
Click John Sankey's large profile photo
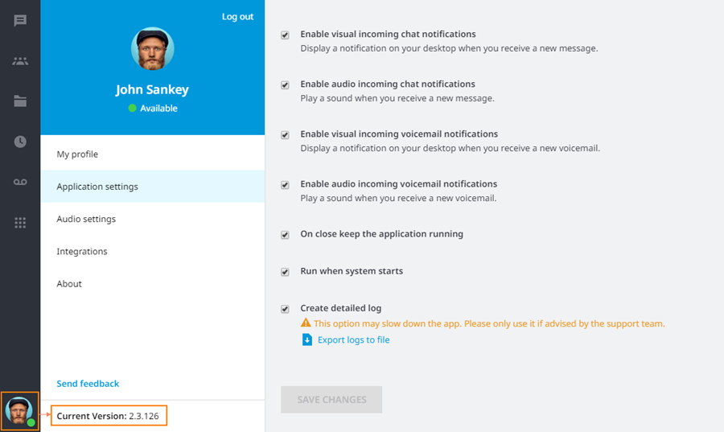pyautogui.click(x=152, y=49)
